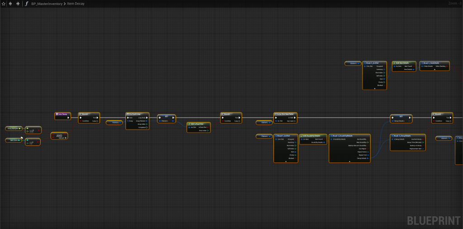The width and height of the screenshot is (463, 229).
Task: Select the purple Item Decay entry node
Action: [62, 114]
